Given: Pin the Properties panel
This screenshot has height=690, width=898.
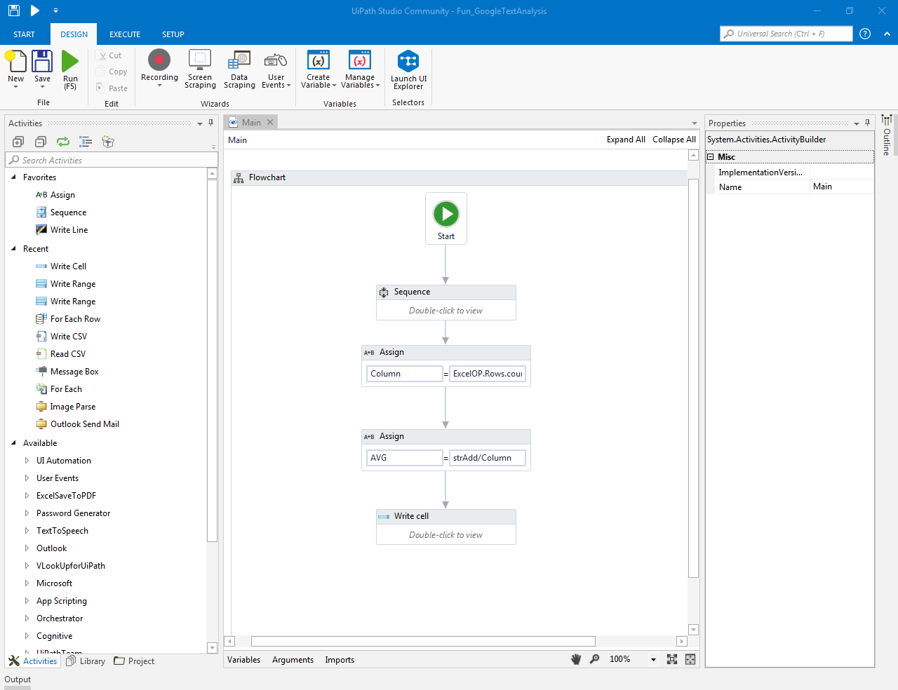Looking at the screenshot, I should [x=867, y=123].
